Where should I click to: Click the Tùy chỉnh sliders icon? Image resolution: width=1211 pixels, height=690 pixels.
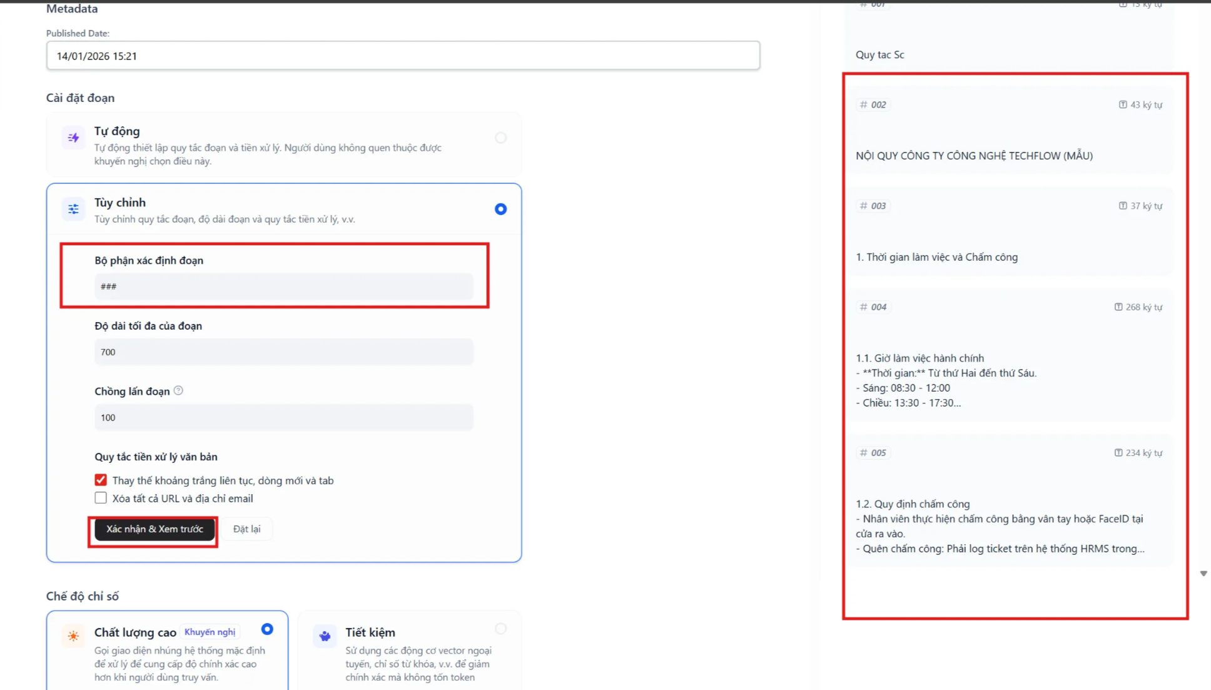(73, 209)
